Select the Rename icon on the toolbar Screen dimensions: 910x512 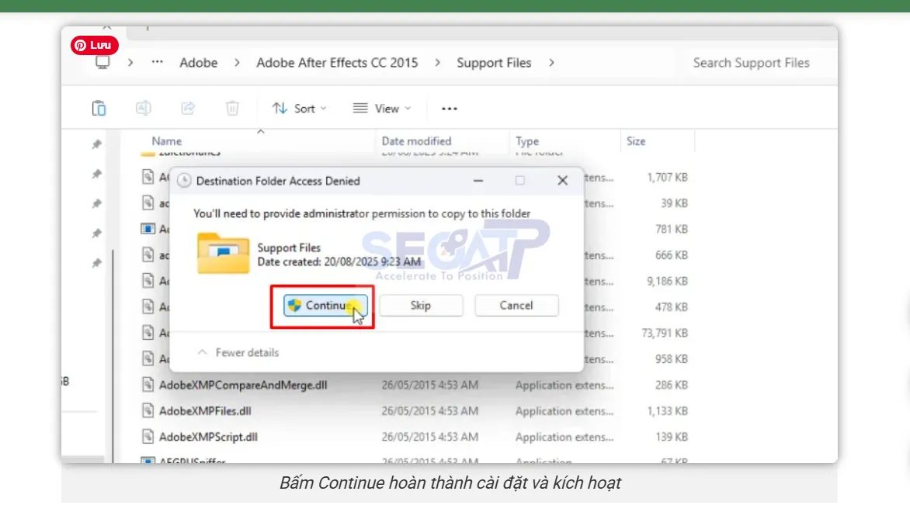(143, 108)
